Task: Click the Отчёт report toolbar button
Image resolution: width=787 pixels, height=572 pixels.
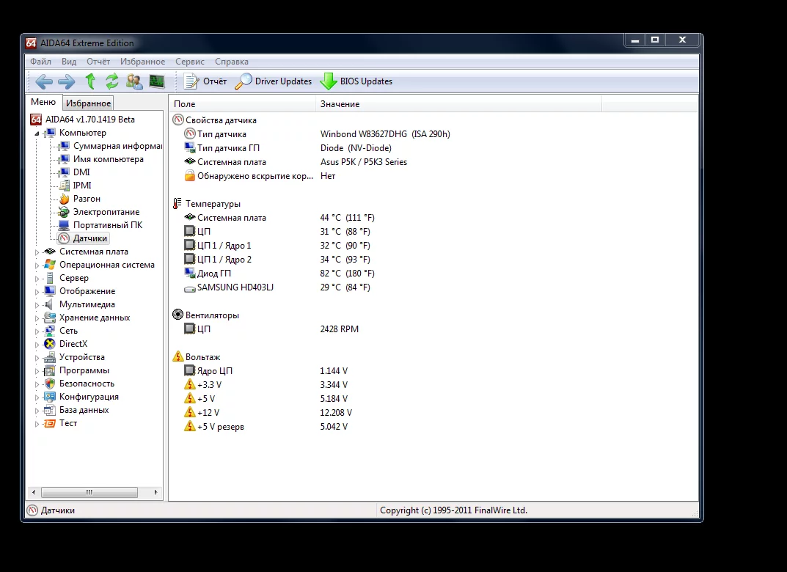Action: coord(205,81)
